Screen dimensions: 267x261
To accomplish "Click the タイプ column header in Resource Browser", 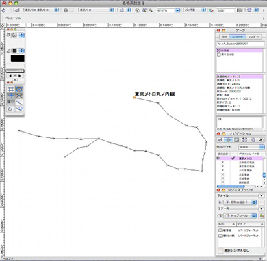I will (x=250, y=224).
